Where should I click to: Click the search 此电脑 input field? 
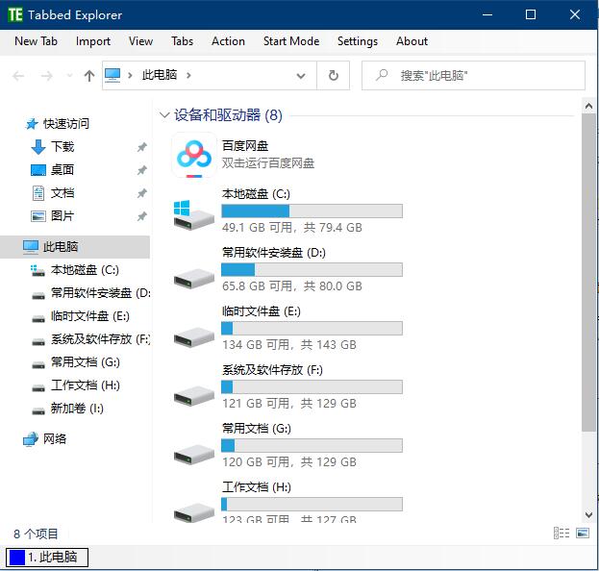coord(481,76)
